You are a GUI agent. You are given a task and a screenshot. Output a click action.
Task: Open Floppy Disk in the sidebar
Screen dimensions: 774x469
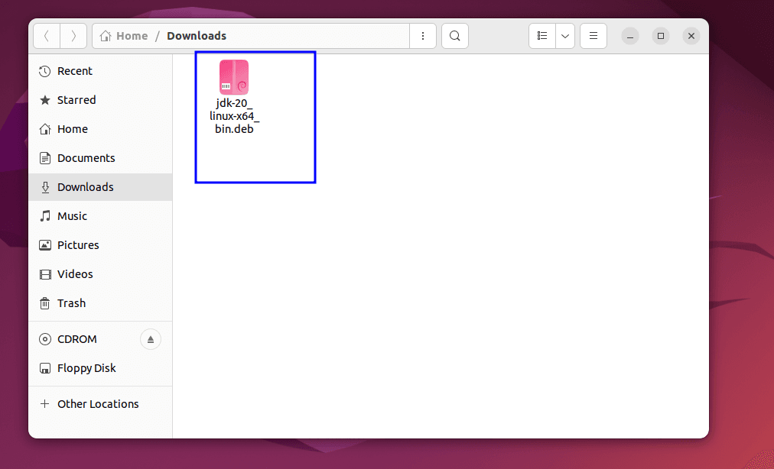click(x=101, y=368)
